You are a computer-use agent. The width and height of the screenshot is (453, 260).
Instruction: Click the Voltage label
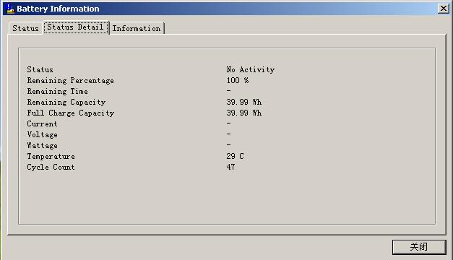point(42,134)
